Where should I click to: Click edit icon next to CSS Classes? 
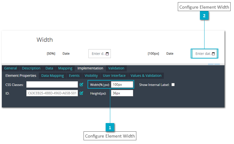click(81, 85)
